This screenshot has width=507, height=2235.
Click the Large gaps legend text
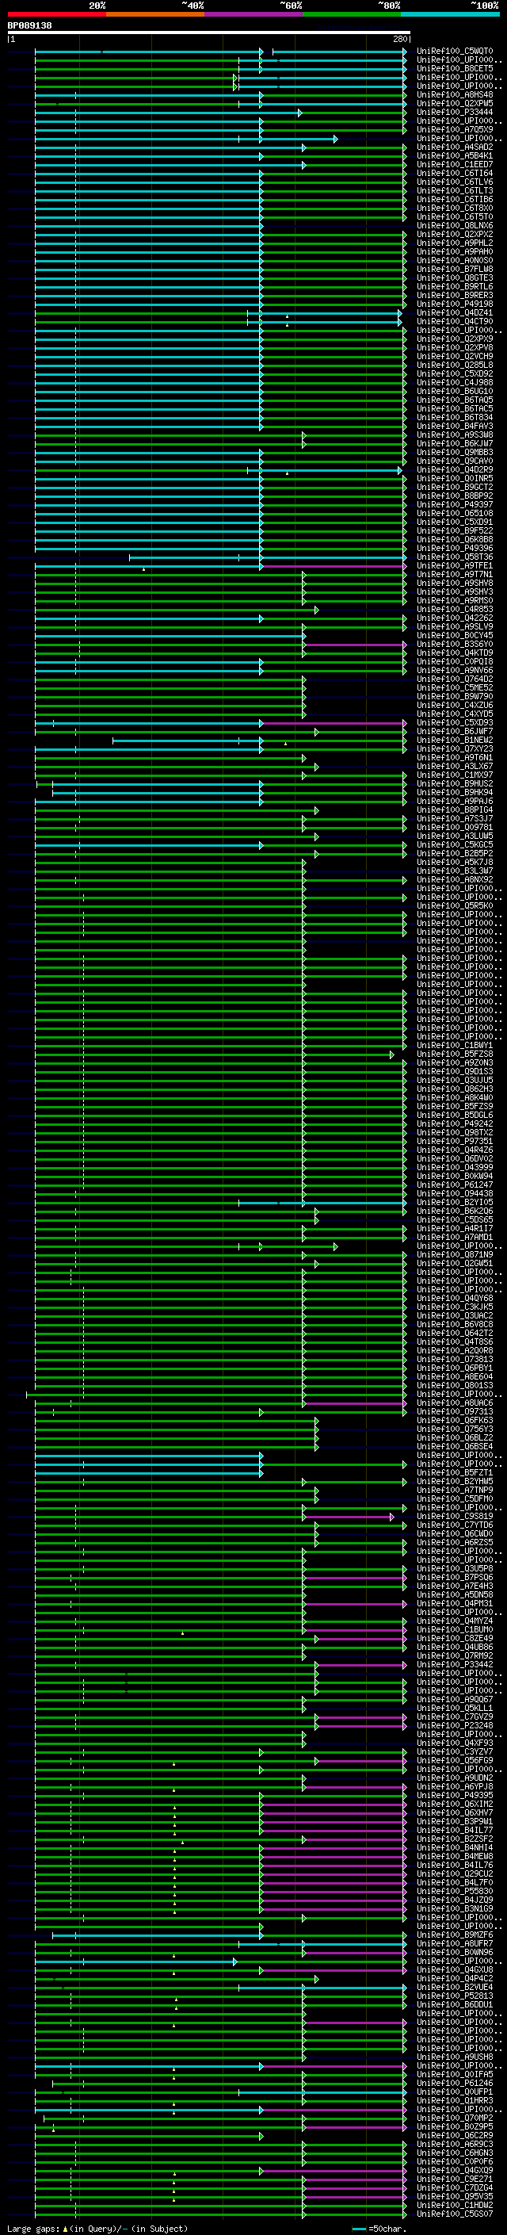[x=97, y=2228]
